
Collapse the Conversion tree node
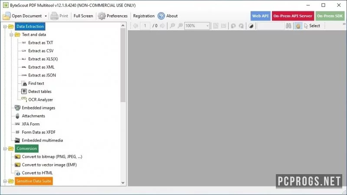[x=5, y=149]
